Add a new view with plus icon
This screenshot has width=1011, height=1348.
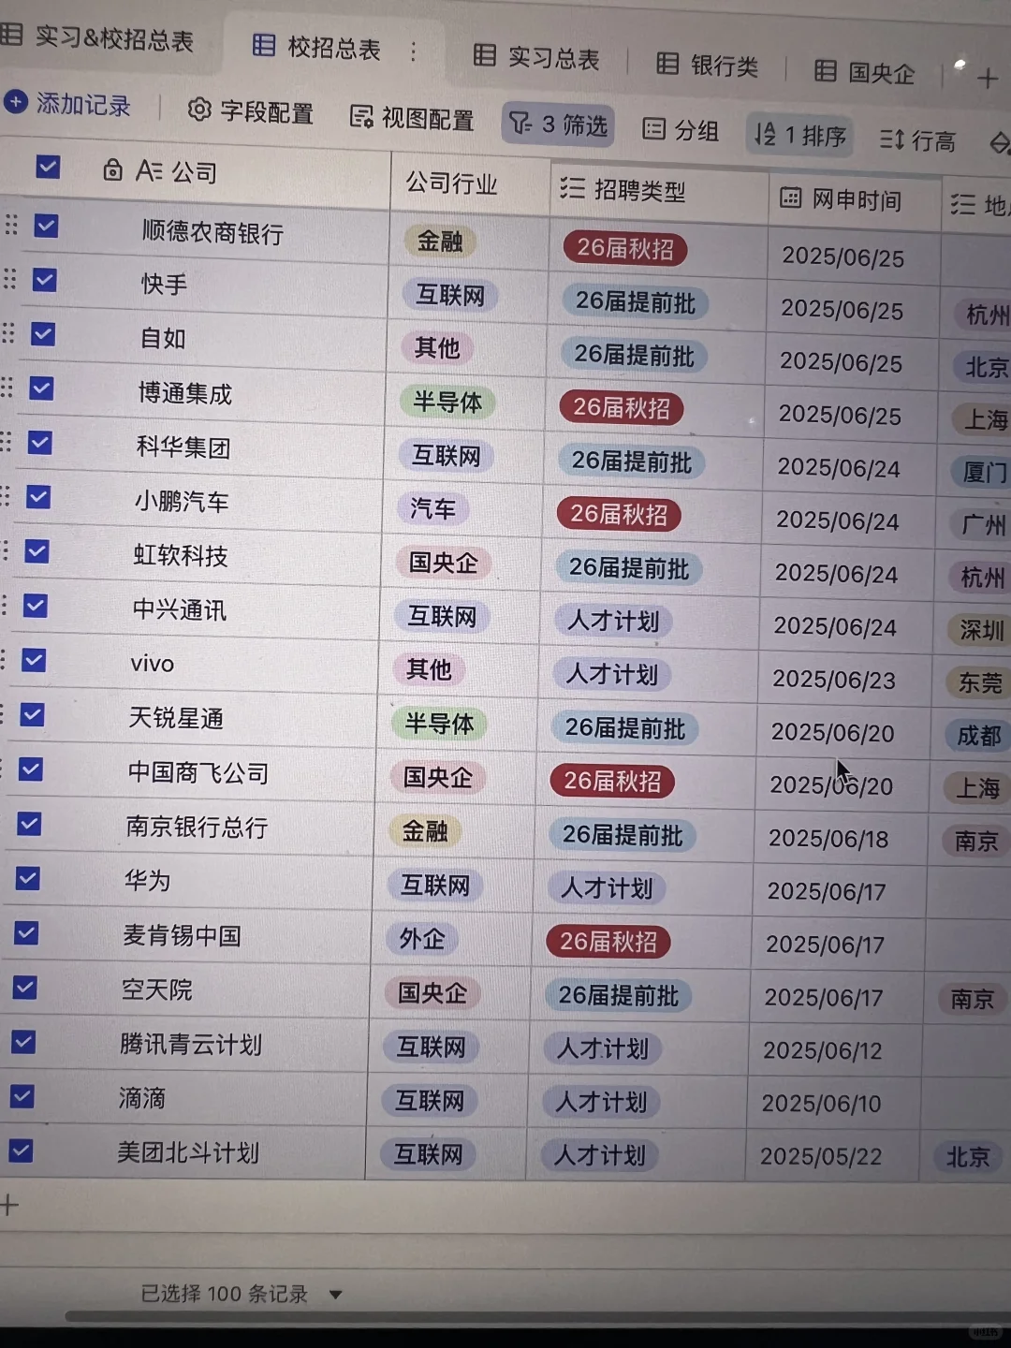pos(987,79)
